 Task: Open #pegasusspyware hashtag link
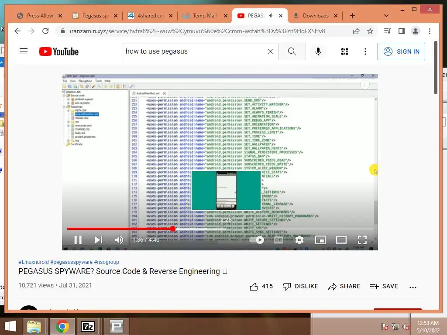(71, 262)
